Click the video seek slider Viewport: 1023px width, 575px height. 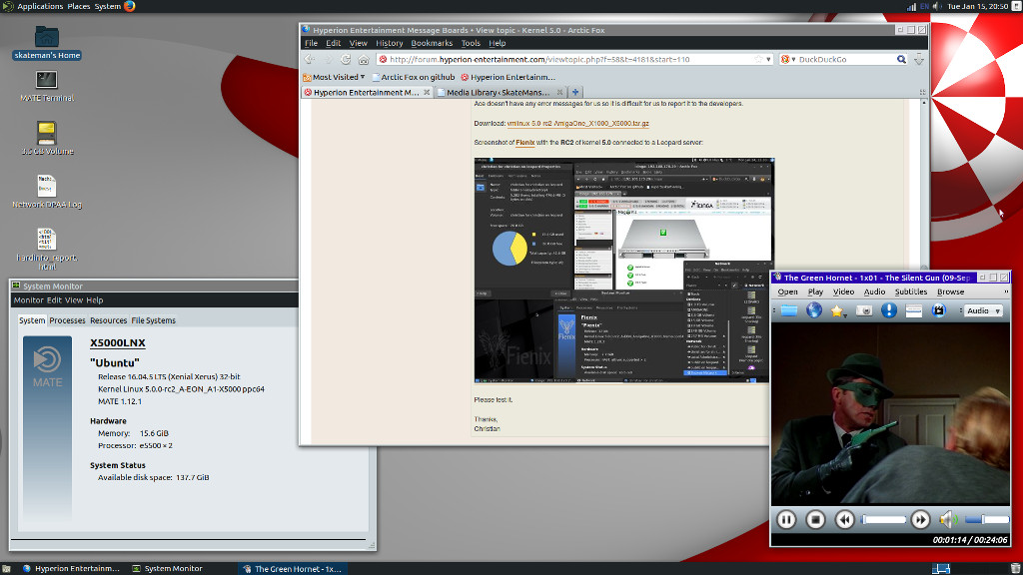[x=883, y=519]
